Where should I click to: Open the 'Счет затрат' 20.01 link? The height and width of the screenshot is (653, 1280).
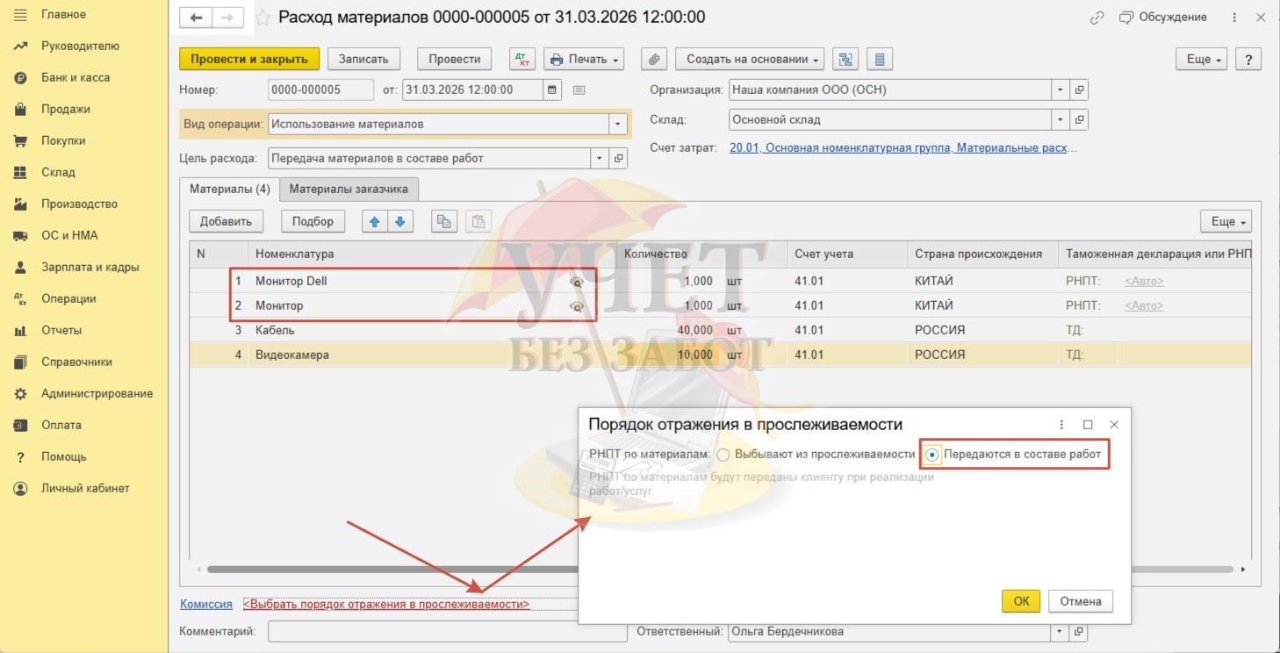902,148
